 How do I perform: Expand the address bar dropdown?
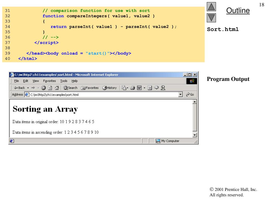tap(180, 95)
